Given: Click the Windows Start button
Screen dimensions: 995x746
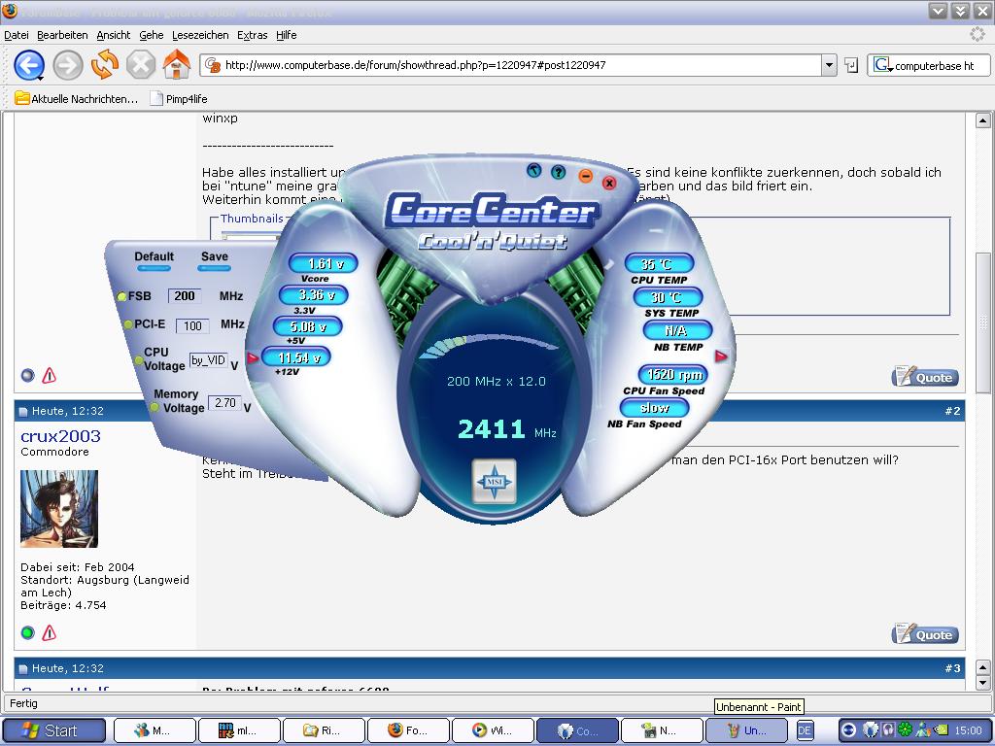Looking at the screenshot, I should [x=54, y=730].
